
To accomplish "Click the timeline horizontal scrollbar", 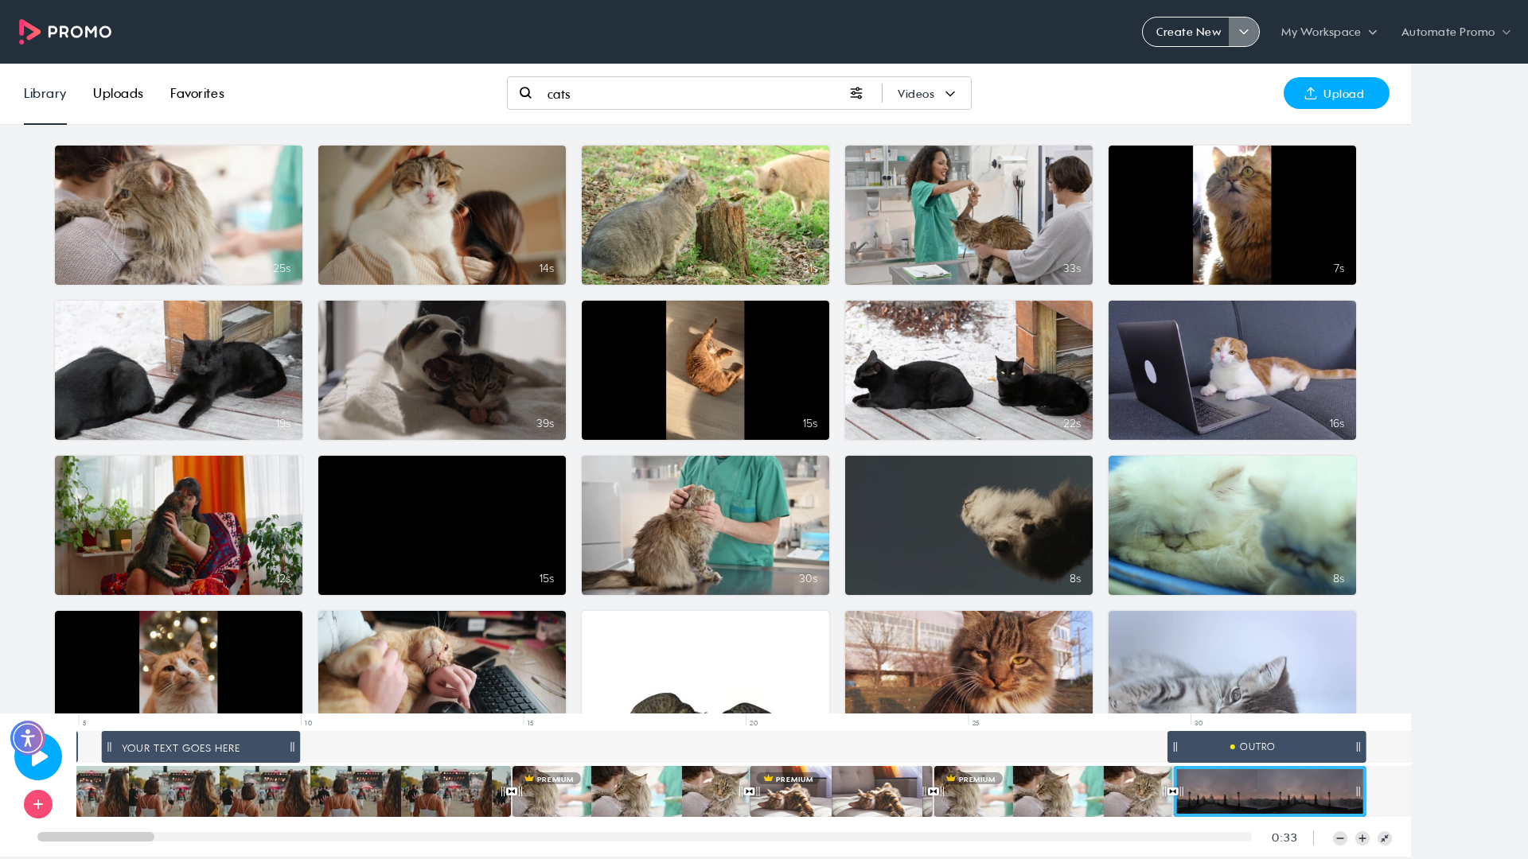I will (644, 837).
